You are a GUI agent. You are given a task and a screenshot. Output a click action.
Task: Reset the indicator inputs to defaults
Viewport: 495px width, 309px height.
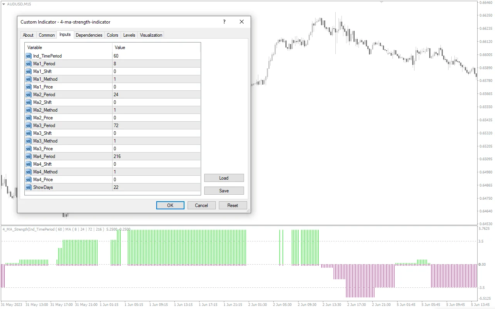[233, 205]
